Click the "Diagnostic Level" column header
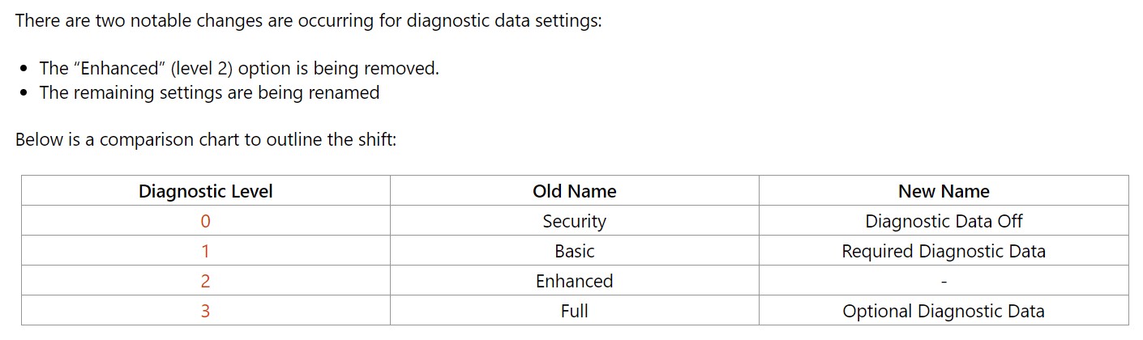 coord(205,191)
